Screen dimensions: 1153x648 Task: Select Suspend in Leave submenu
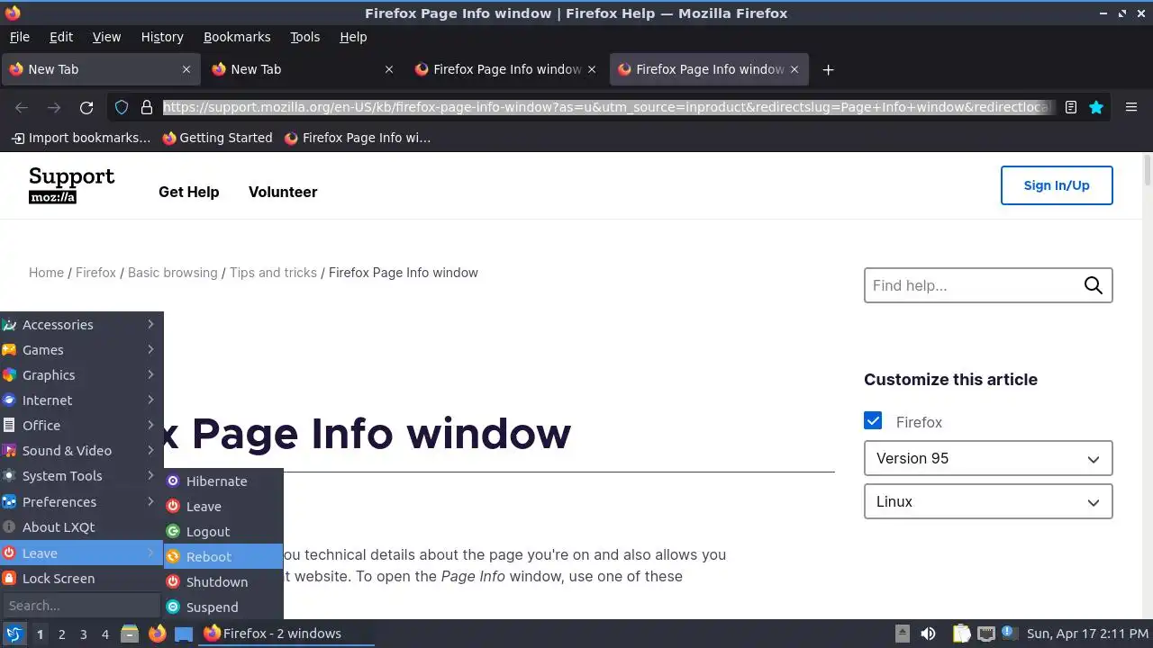click(223, 607)
